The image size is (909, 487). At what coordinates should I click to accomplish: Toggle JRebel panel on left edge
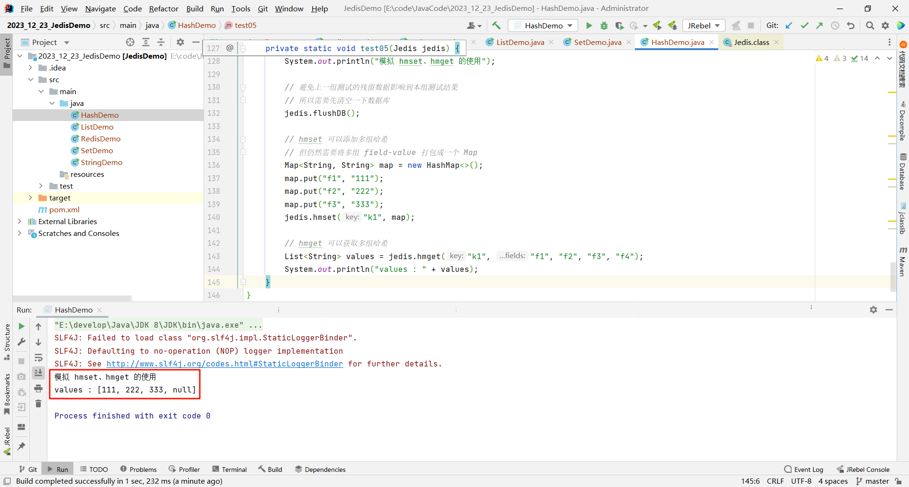click(x=7, y=441)
